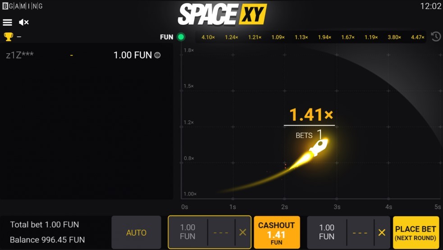Select the 4.47× past multiplier
The height and width of the screenshot is (250, 443).
(418, 37)
